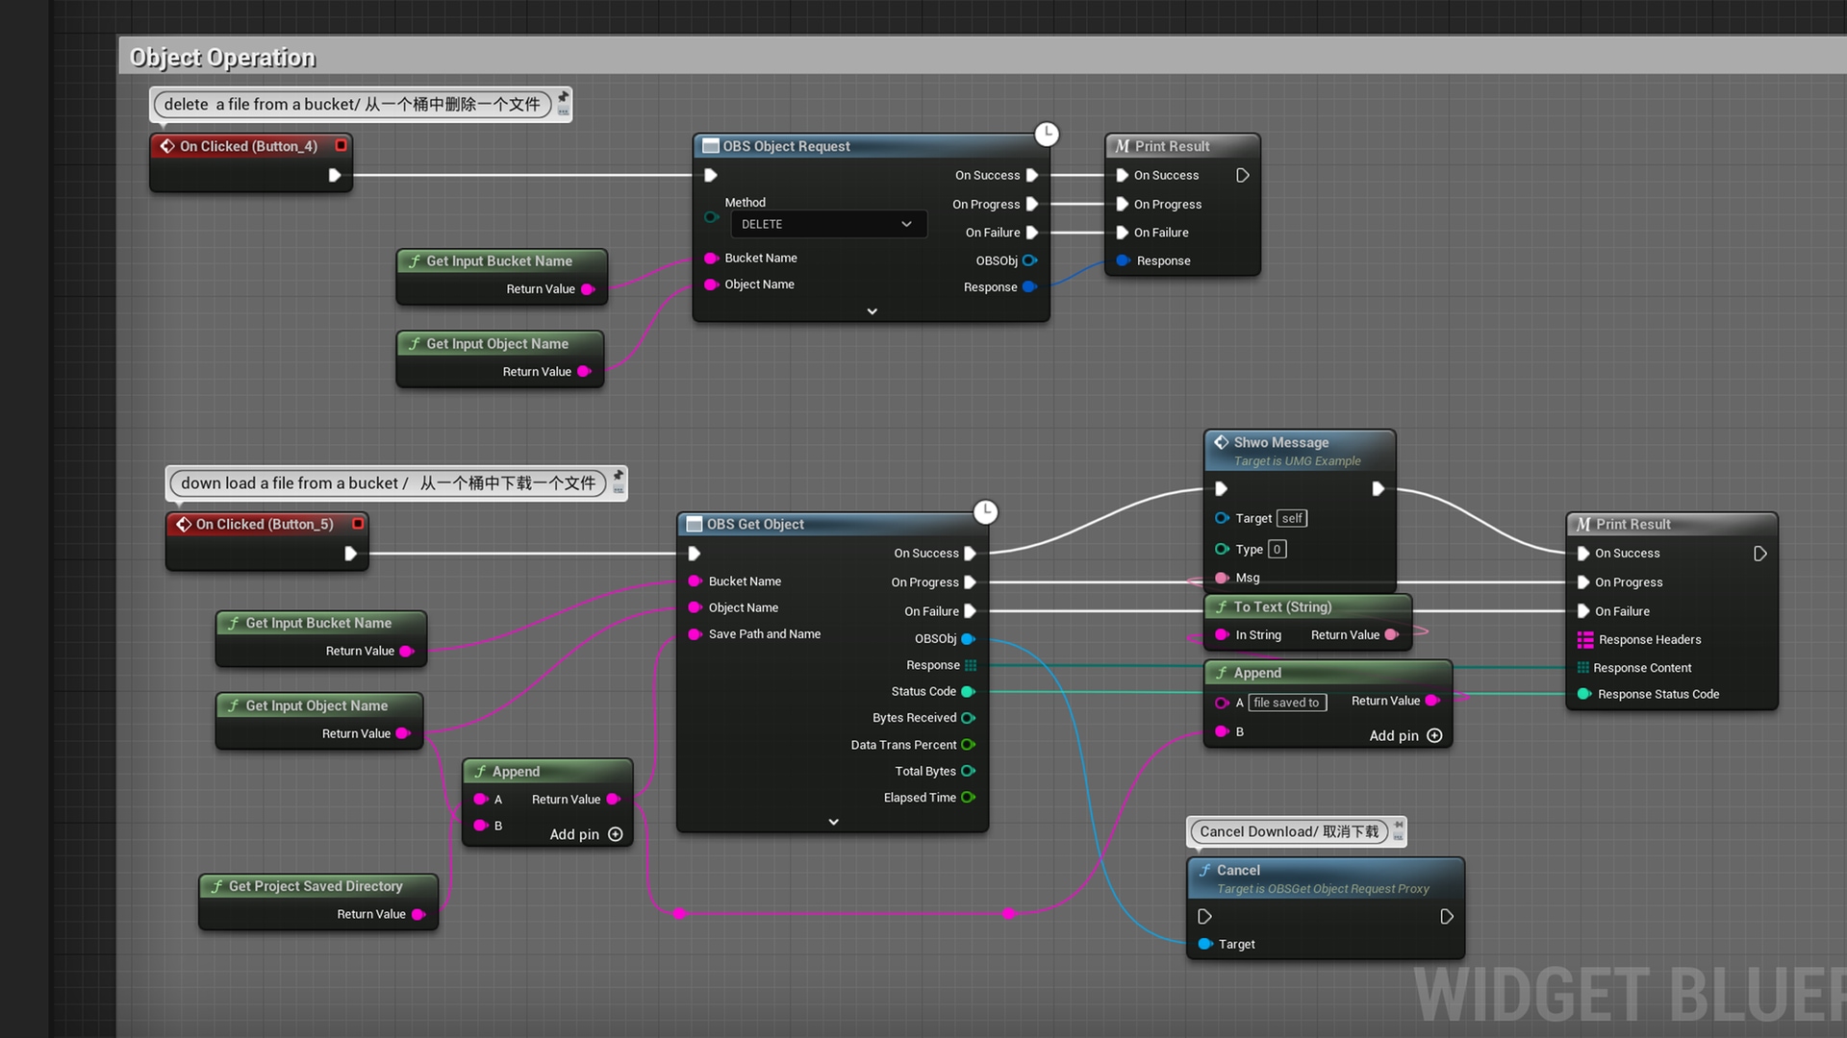Click the file saved to input field
Image resolution: width=1847 pixels, height=1038 pixels.
tap(1287, 703)
